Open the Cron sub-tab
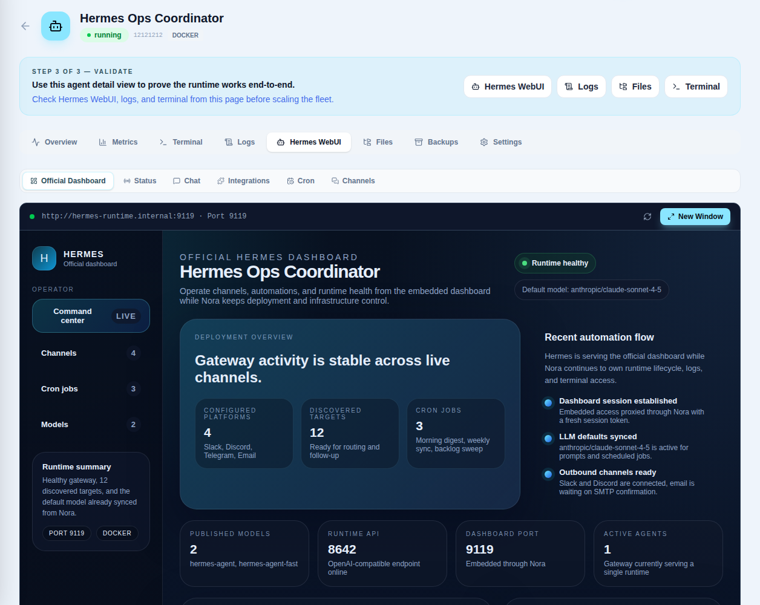The width and height of the screenshot is (760, 605). pyautogui.click(x=301, y=181)
